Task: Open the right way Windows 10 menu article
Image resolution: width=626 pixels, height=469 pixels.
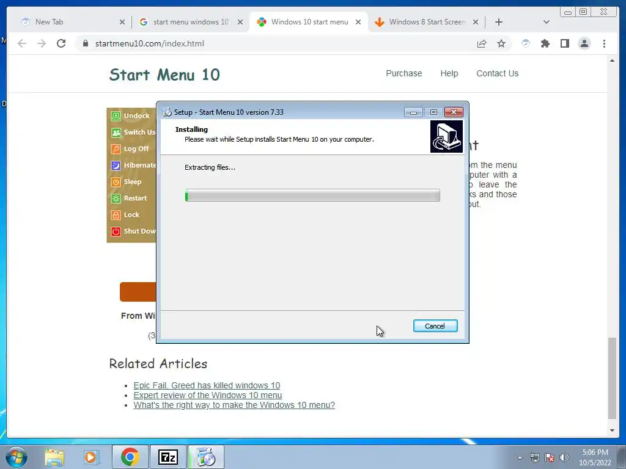Action: tap(234, 405)
